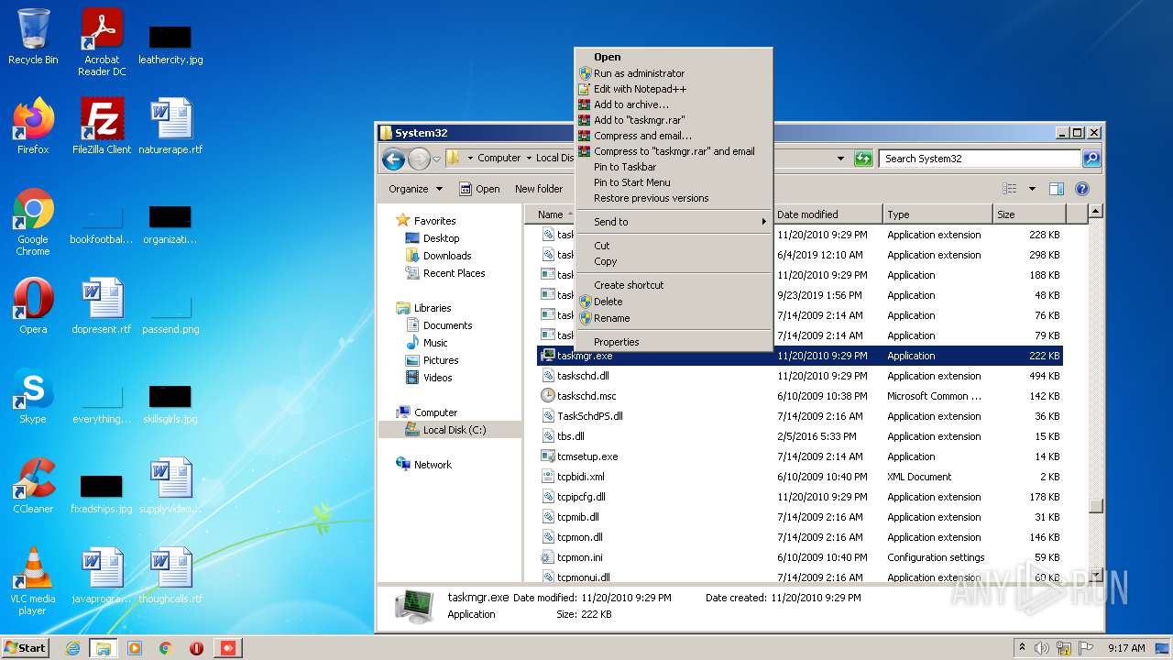
Task: Open Documents library in navigation pane
Action: coord(447,325)
